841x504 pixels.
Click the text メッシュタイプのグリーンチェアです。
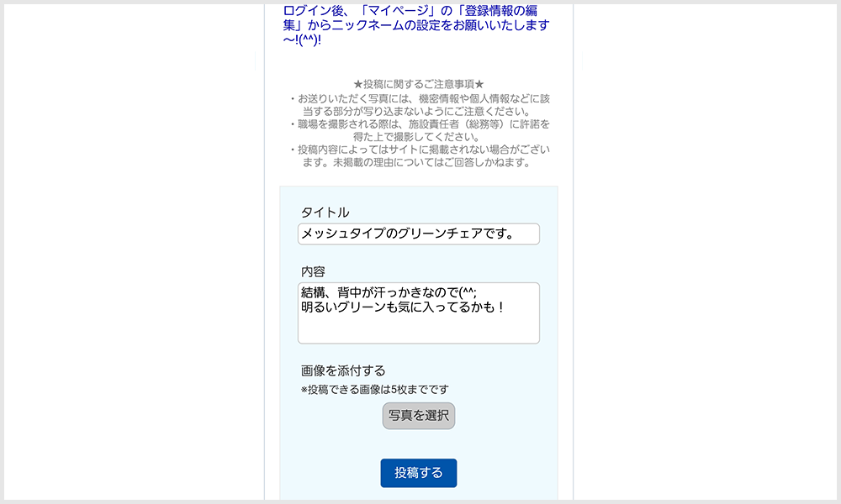click(x=409, y=234)
